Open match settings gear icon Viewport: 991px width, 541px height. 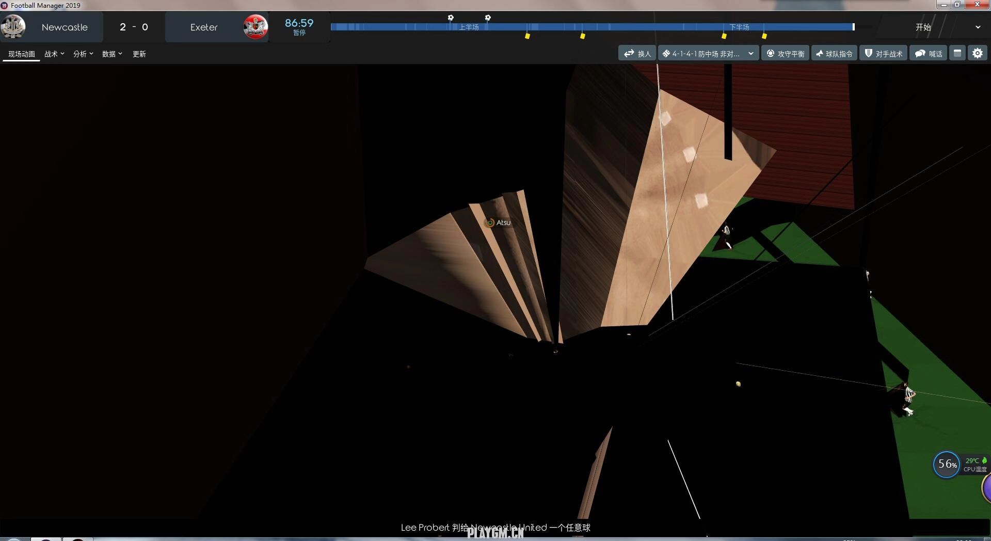click(x=978, y=53)
